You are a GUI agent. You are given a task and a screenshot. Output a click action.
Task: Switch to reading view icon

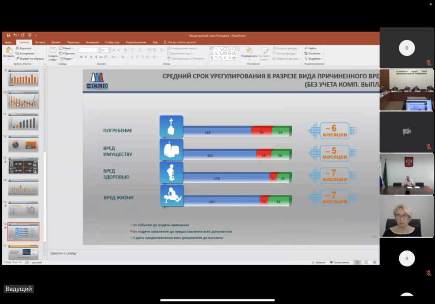pyautogui.click(x=375, y=262)
